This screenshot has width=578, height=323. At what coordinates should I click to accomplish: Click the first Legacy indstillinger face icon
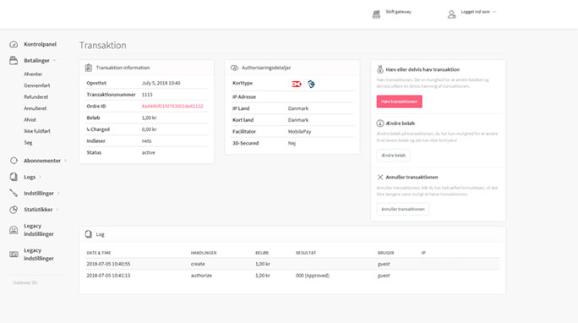(x=14, y=230)
